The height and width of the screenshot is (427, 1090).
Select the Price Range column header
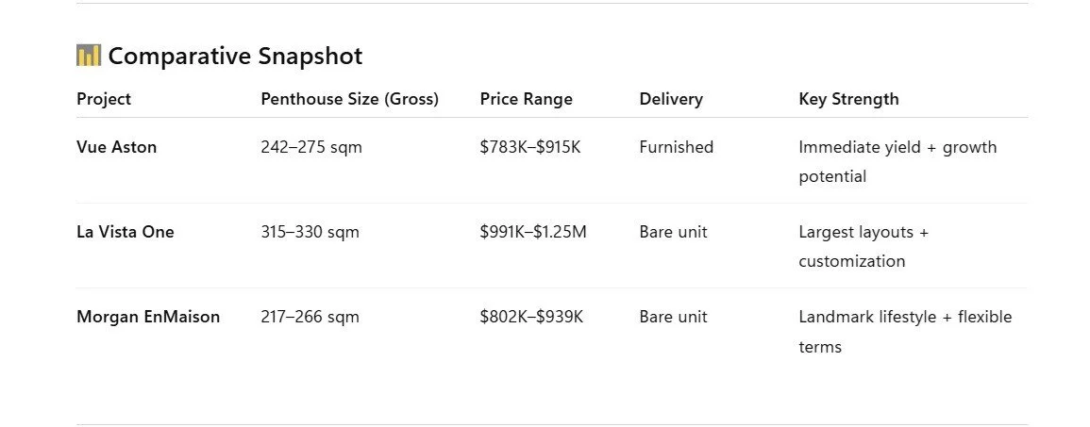[527, 99]
